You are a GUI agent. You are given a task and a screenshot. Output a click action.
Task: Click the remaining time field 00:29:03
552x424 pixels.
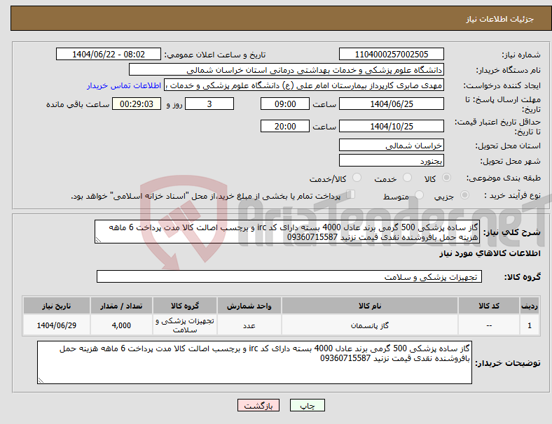[x=137, y=104]
